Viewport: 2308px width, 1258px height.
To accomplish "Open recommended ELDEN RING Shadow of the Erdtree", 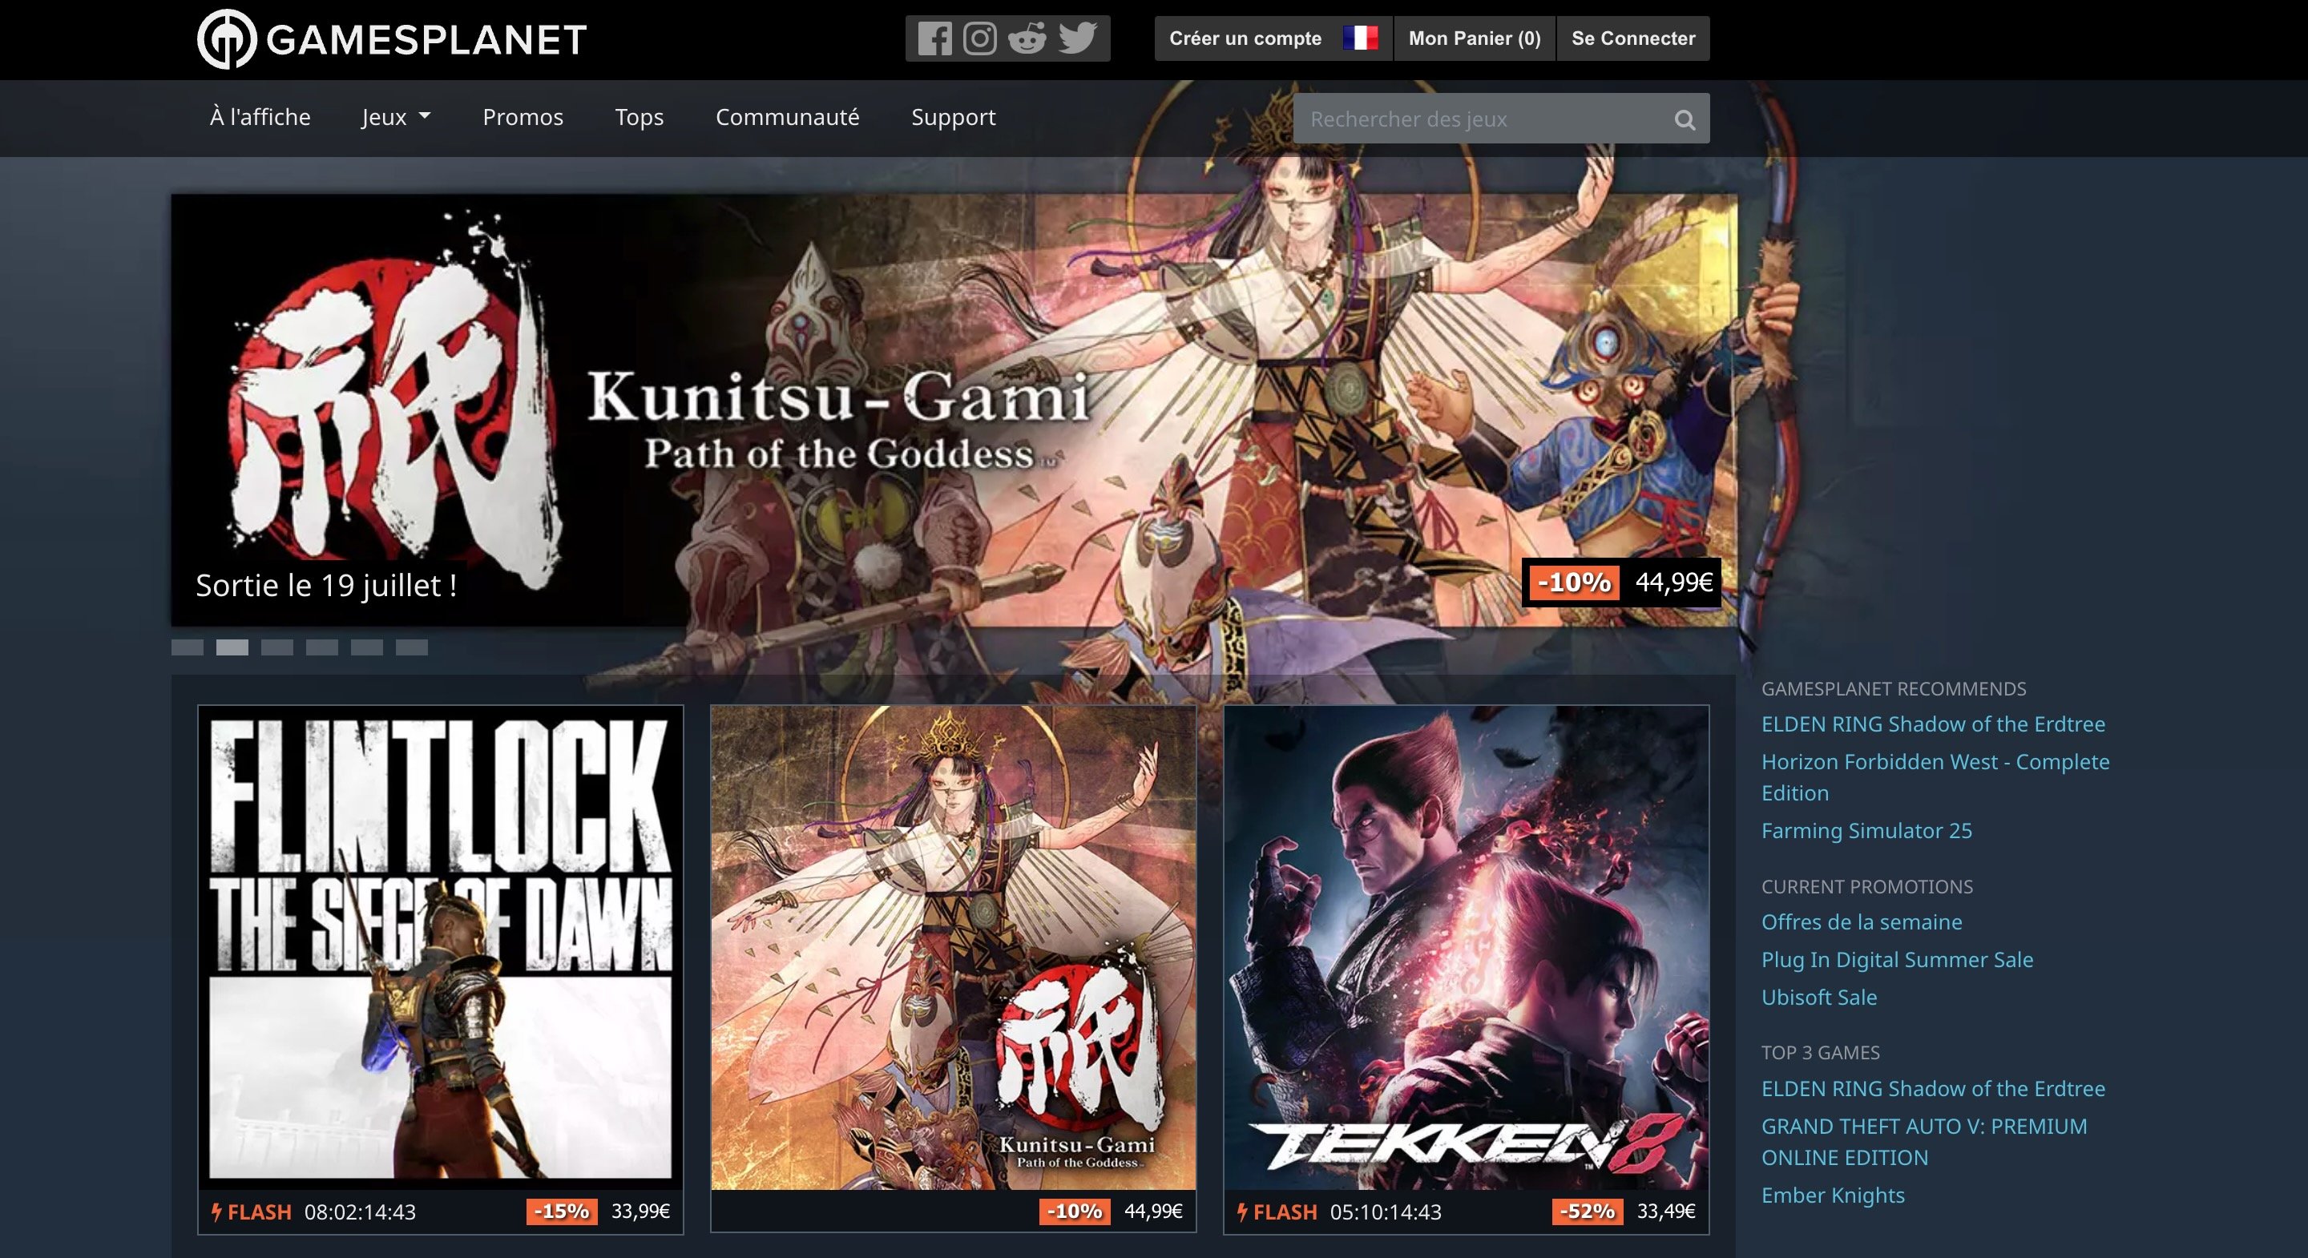I will 1934,724.
